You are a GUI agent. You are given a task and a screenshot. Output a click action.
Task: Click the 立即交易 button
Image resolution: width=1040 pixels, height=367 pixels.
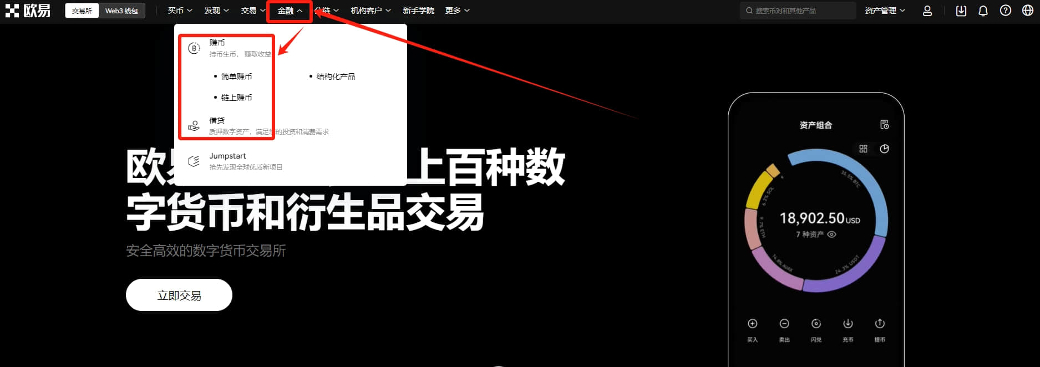coord(179,295)
